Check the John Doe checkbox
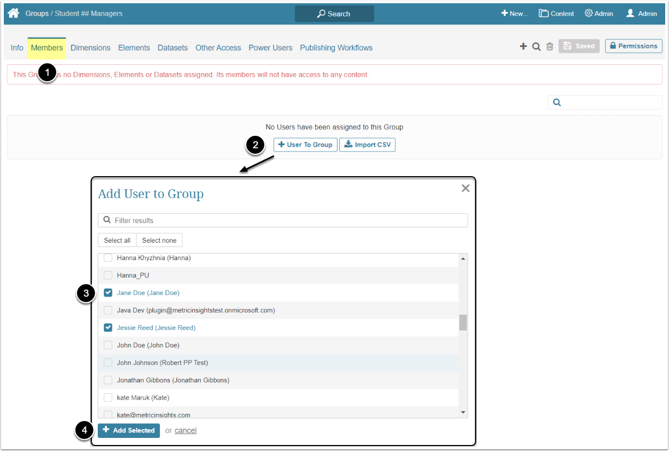669x451 pixels. (x=108, y=345)
